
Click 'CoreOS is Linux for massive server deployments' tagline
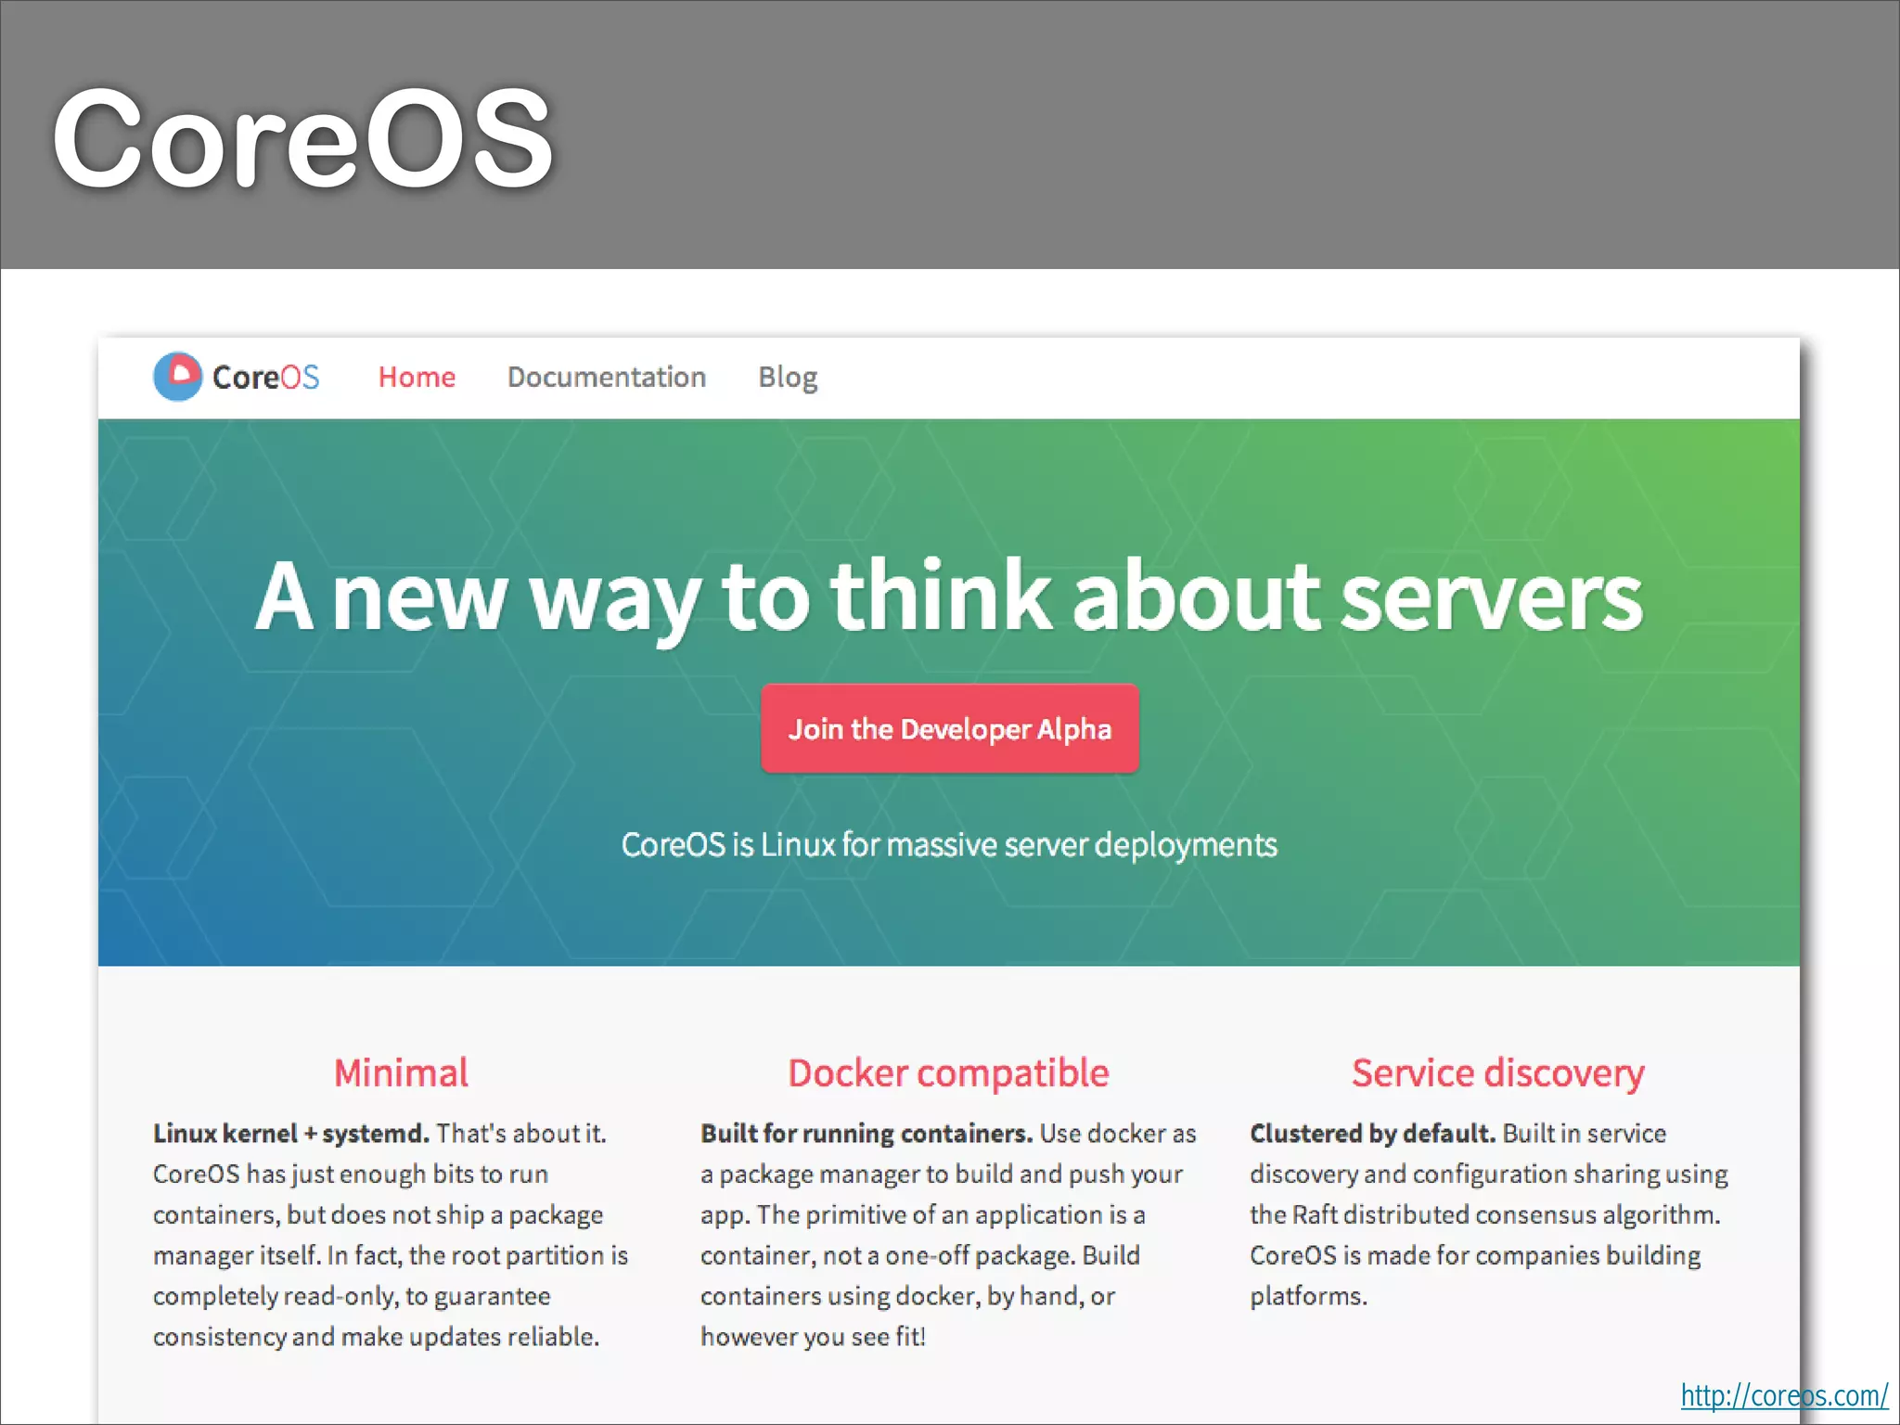949,845
